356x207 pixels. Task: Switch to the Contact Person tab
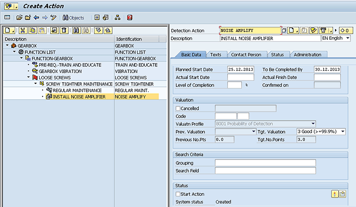(246, 55)
